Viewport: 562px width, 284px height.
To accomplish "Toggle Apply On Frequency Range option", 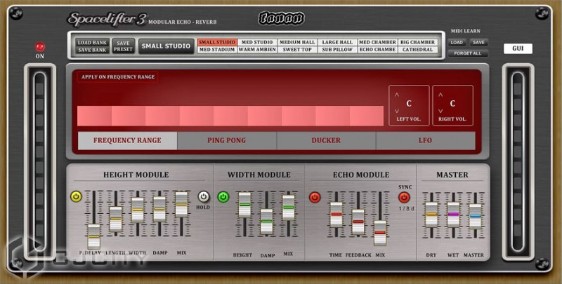I will (x=118, y=76).
